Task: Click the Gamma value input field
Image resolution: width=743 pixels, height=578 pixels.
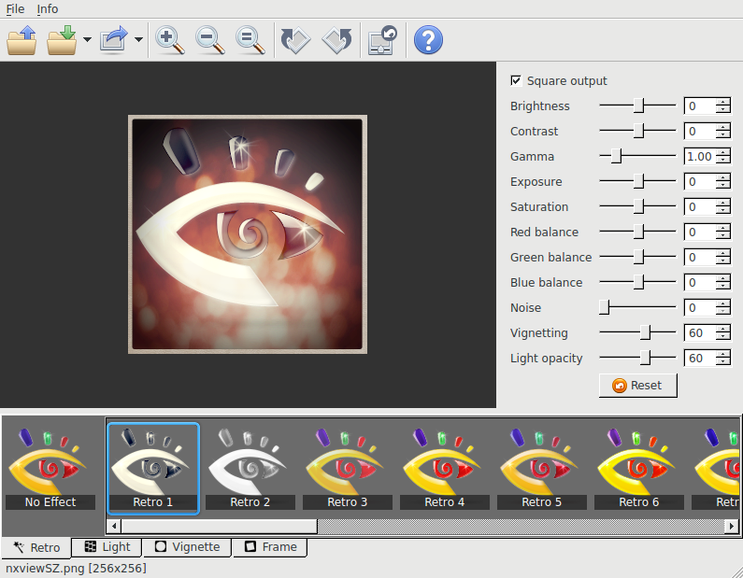Action: click(x=699, y=157)
